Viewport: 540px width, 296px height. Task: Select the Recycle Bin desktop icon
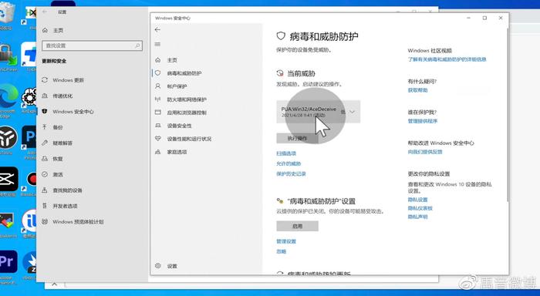(x=7, y=15)
